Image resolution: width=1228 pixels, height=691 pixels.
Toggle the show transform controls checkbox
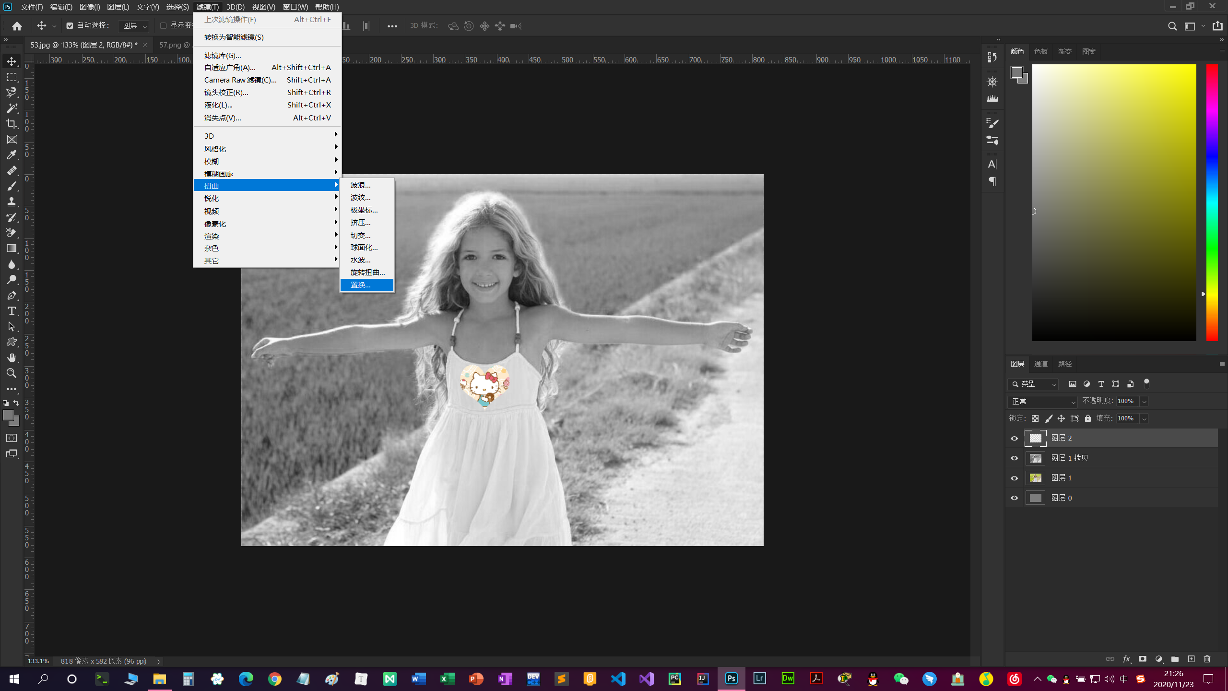click(163, 26)
